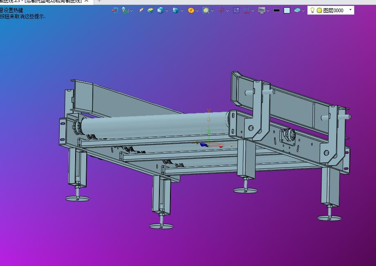Viewport: 376px width, 266px height.
Task: Click the gray monitor display icon
Action: click(262, 10)
